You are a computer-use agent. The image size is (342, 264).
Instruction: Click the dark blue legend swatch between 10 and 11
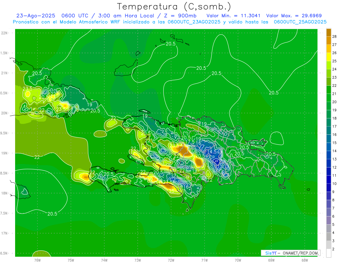[329, 179]
